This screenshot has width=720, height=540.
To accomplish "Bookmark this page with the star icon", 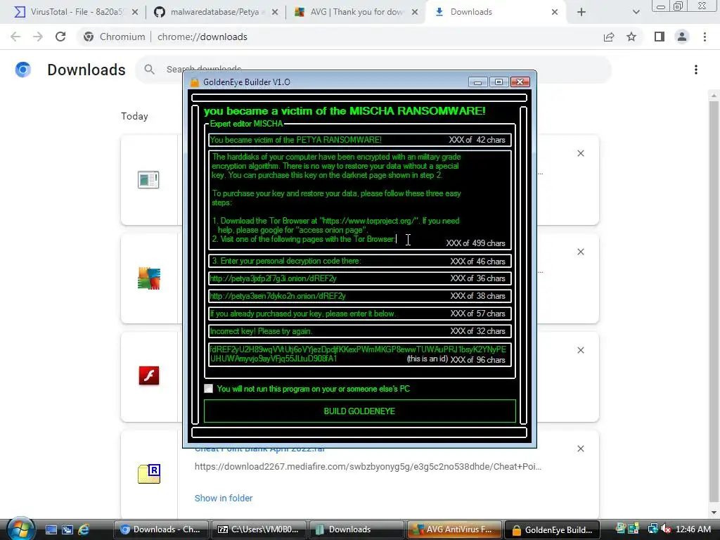I will point(631,37).
